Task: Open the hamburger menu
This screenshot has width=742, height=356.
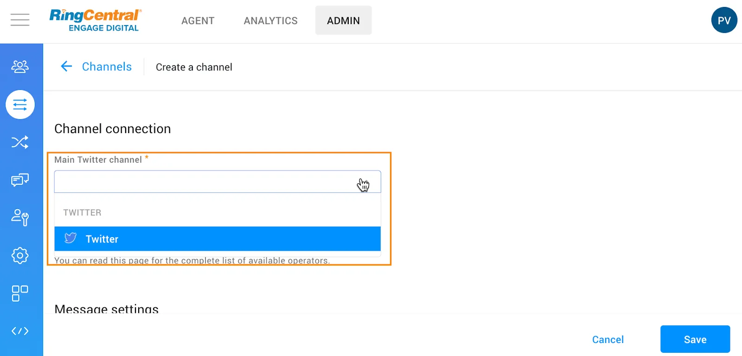Action: pos(20,20)
